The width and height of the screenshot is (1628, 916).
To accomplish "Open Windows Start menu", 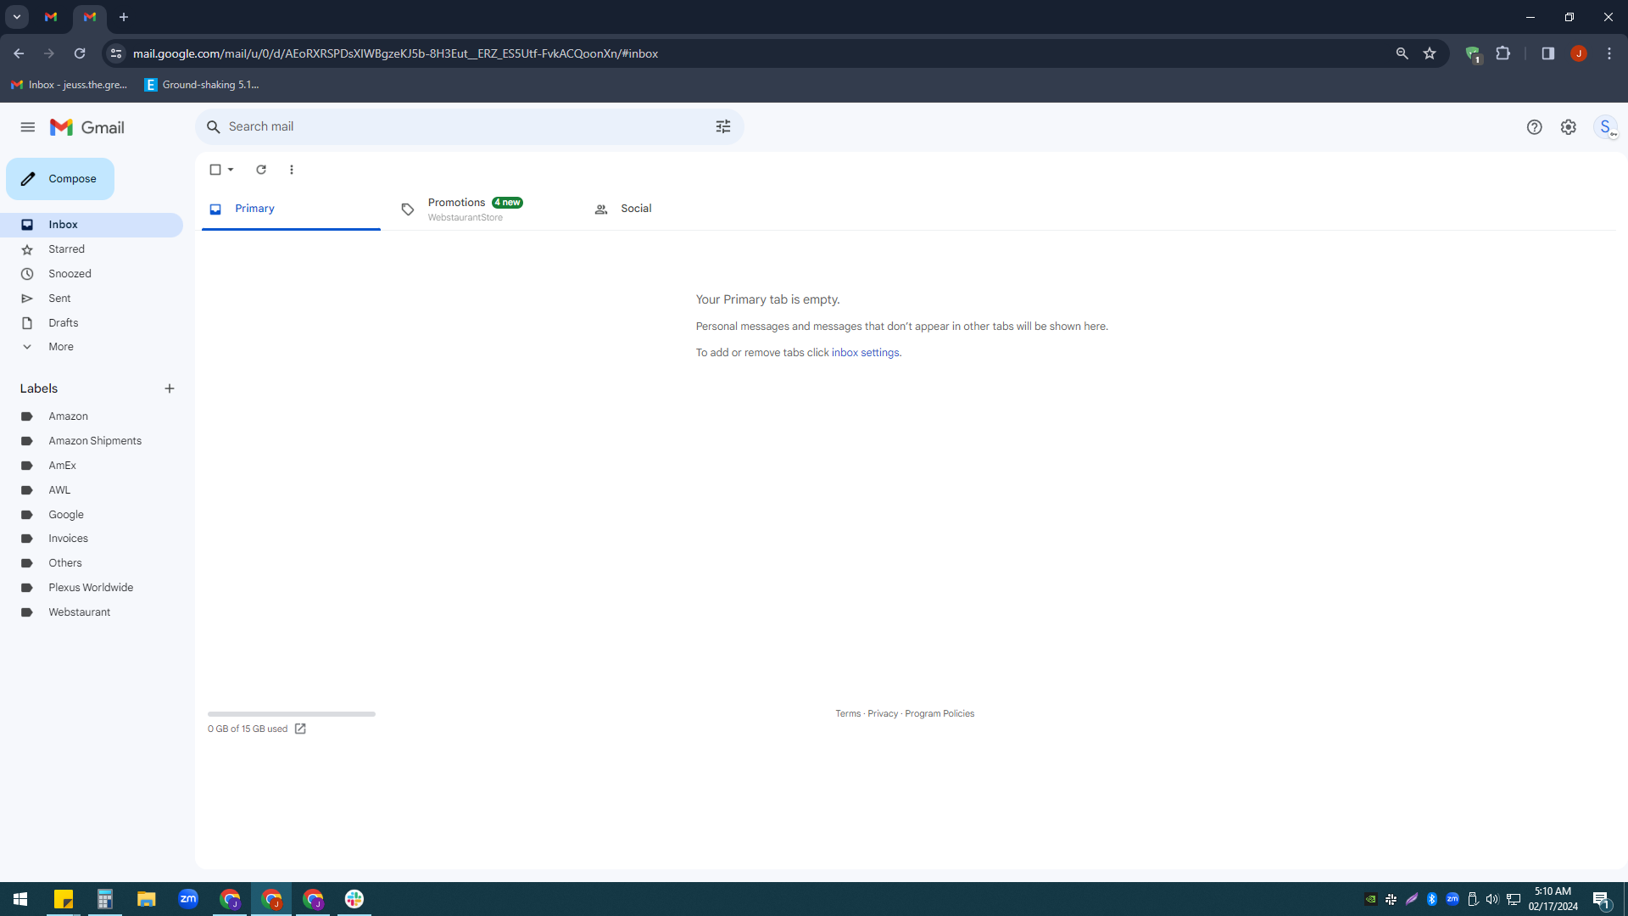I will (20, 899).
